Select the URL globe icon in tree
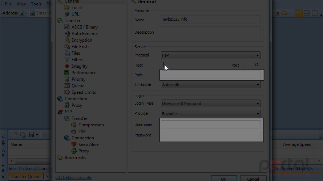The image size is (323, 181). tap(67, 14)
